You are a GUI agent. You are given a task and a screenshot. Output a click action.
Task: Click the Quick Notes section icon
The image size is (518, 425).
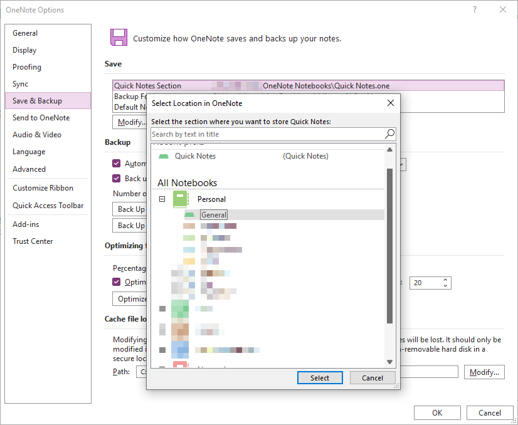tap(164, 156)
